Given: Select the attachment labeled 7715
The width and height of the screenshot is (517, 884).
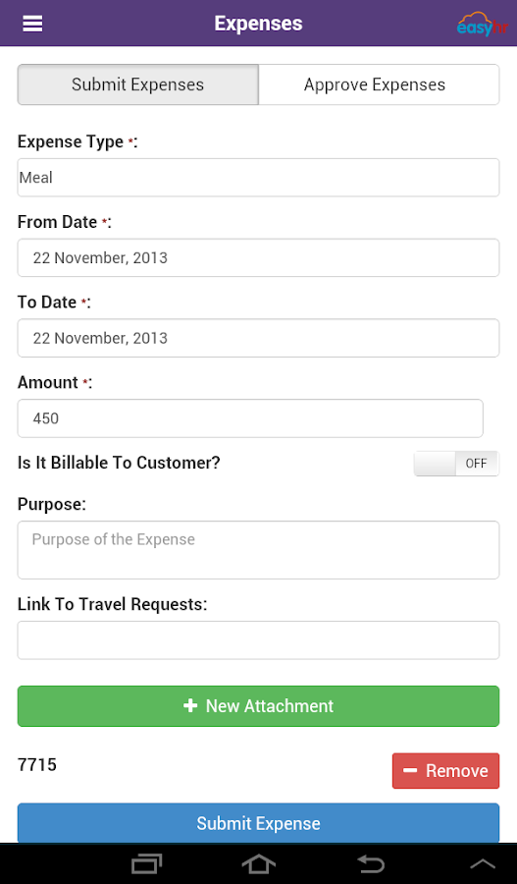Looking at the screenshot, I should point(37,765).
